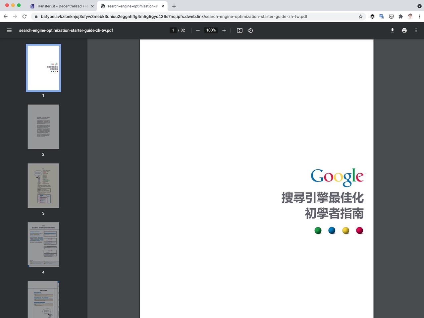Click the fit to page icon
The image size is (424, 318).
click(x=240, y=30)
